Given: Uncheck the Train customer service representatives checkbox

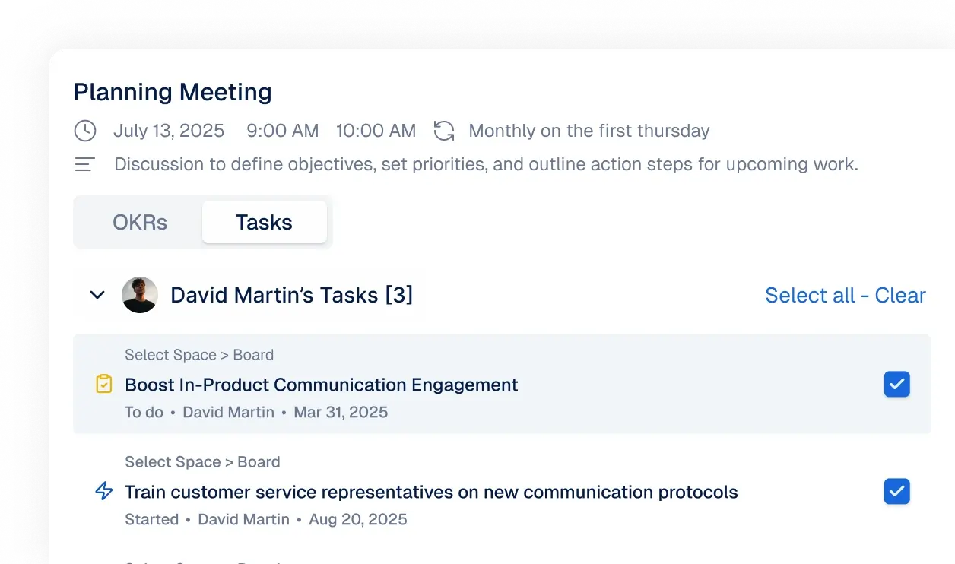Looking at the screenshot, I should [x=896, y=492].
